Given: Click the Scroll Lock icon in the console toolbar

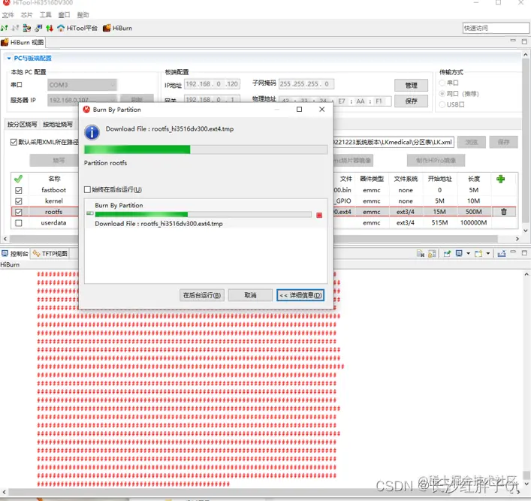Looking at the screenshot, I should coord(432,253).
